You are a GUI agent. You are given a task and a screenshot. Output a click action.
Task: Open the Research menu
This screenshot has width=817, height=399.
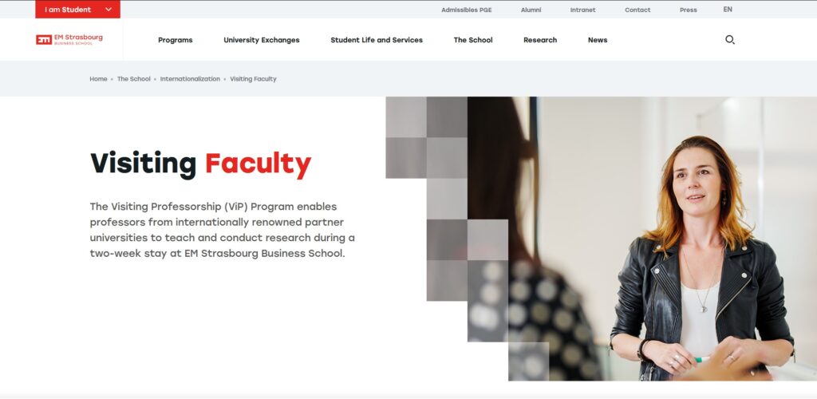[540, 40]
